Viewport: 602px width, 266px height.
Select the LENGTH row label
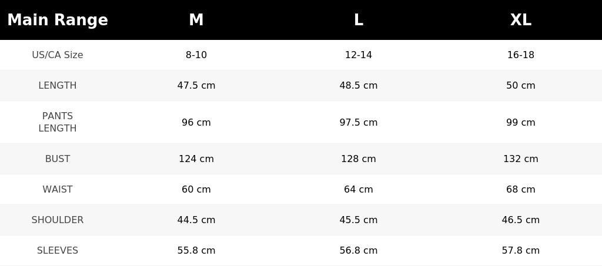[x=58, y=86]
